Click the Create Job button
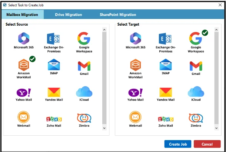Viewport: 226px width, 152px height. [178, 144]
